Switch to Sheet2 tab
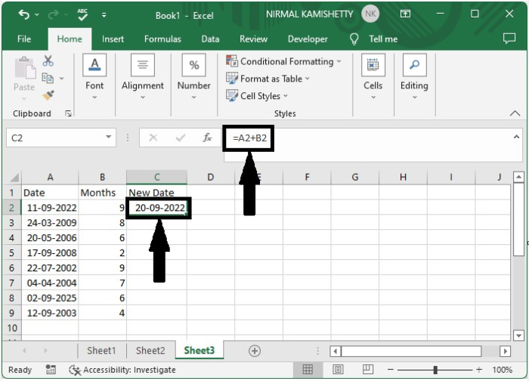 coord(150,351)
